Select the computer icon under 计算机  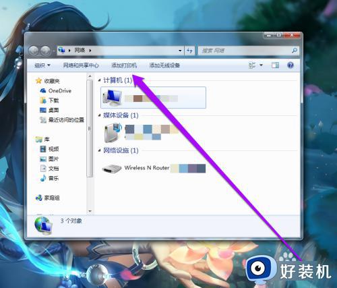[113, 98]
